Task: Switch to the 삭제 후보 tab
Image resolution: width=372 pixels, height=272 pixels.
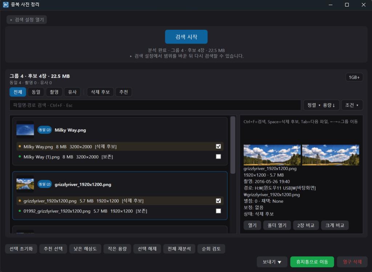Action: [x=100, y=92]
